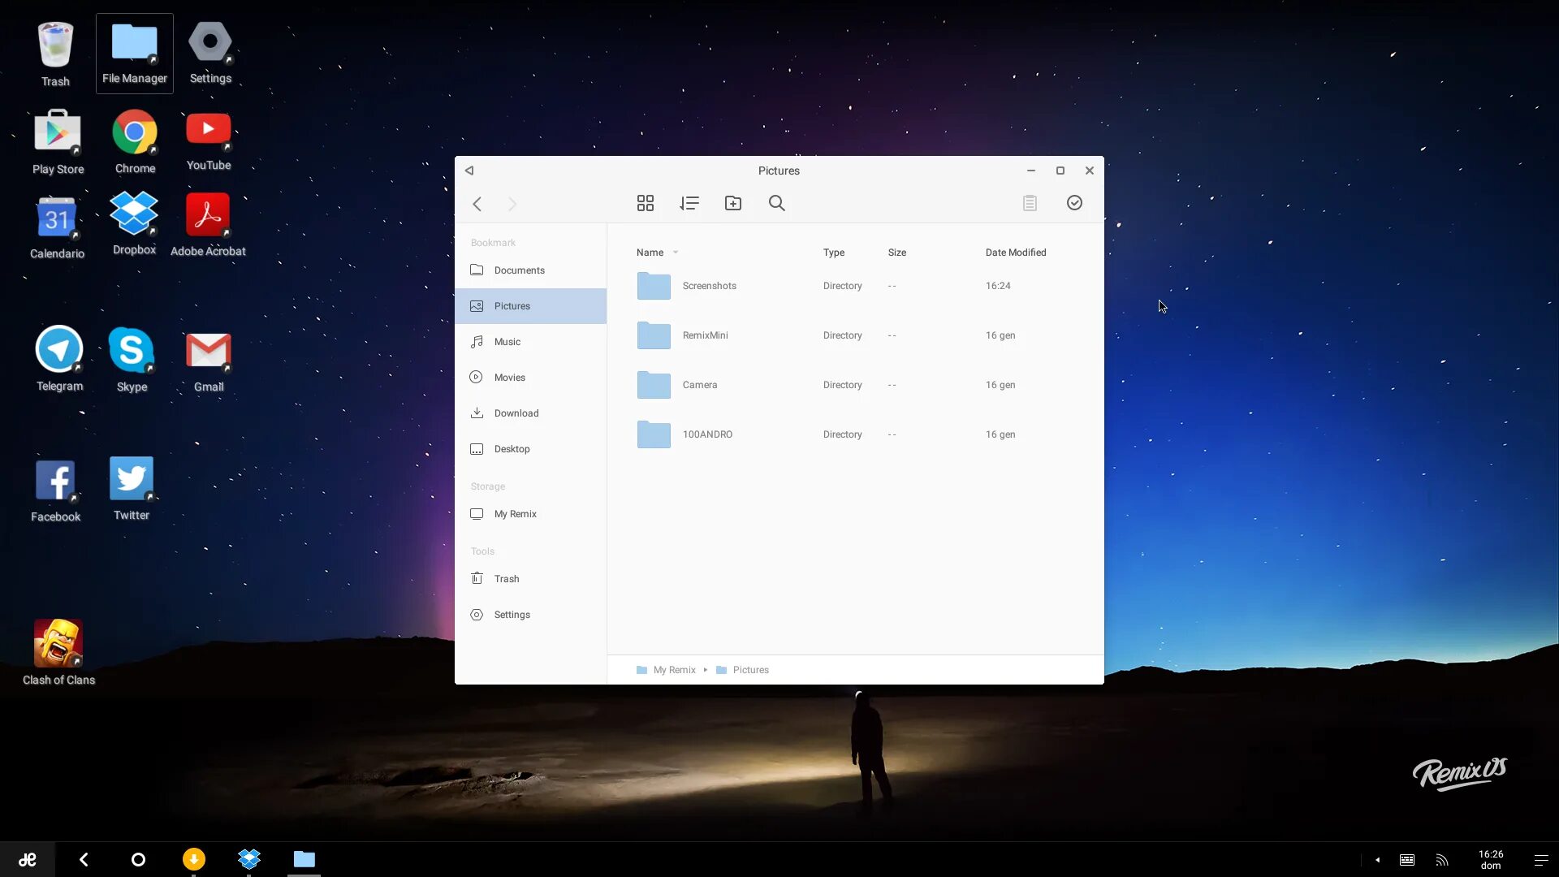Go back to previous folder
The image size is (1559, 877).
[477, 204]
